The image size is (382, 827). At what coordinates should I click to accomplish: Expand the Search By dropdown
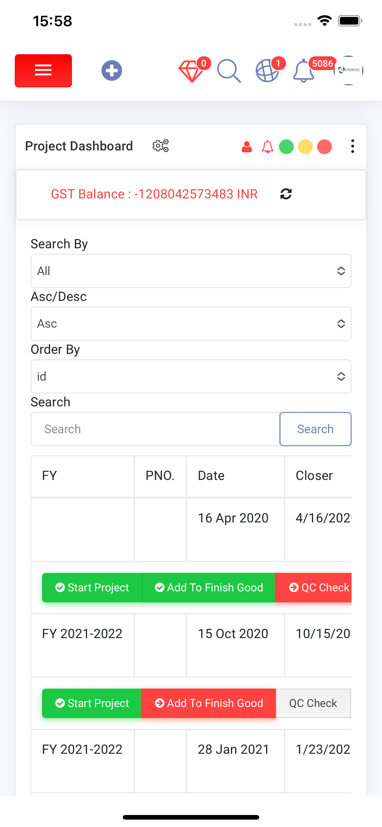(x=191, y=271)
